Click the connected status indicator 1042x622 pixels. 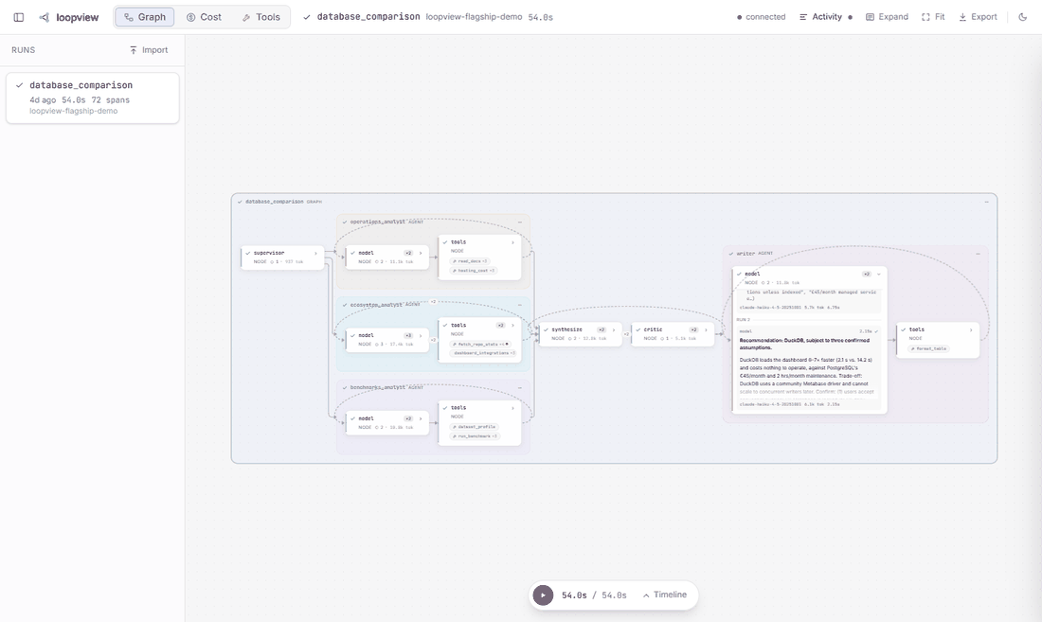click(x=762, y=17)
